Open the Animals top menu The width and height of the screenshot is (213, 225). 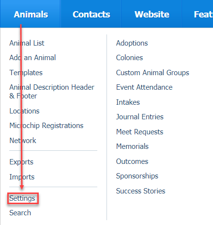point(31,15)
